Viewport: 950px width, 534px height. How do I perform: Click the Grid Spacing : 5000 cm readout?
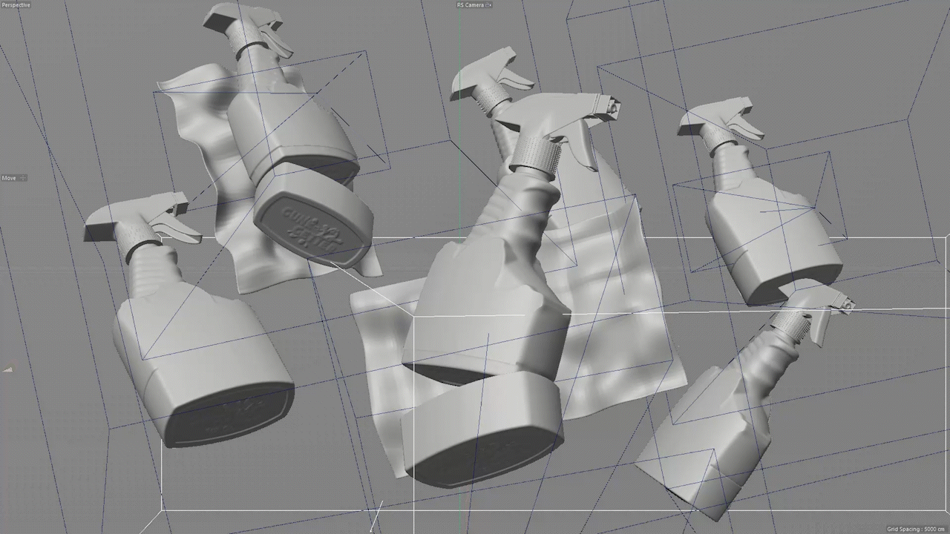916,529
